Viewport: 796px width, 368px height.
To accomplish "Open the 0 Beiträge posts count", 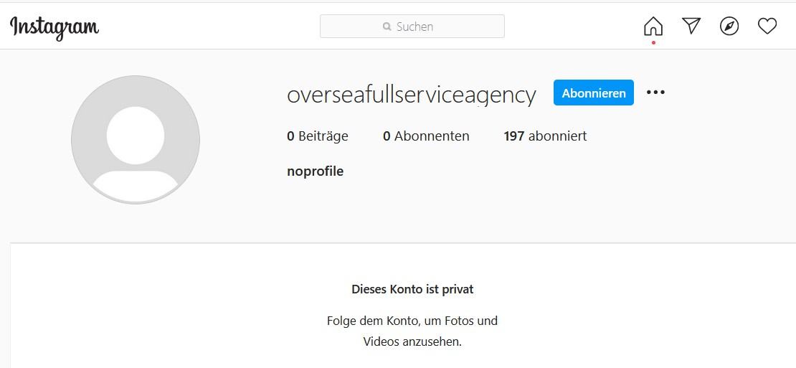I will pos(317,136).
